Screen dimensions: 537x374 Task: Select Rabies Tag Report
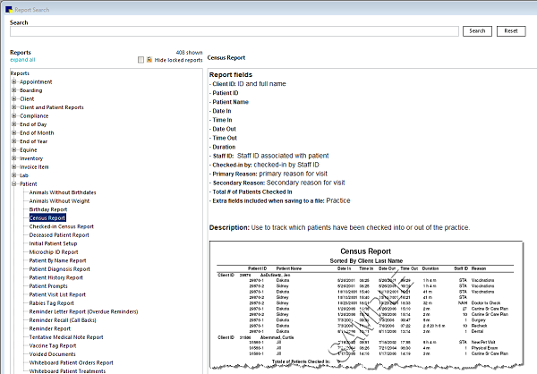coord(51,303)
